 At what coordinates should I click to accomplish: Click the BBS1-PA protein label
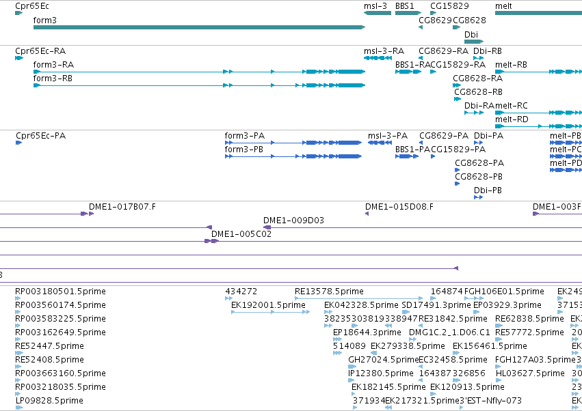[412, 150]
